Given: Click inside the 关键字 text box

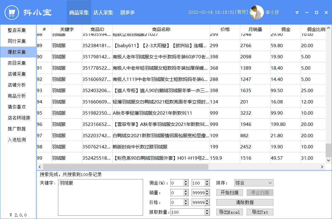Looking at the screenshot, I should (100, 197).
